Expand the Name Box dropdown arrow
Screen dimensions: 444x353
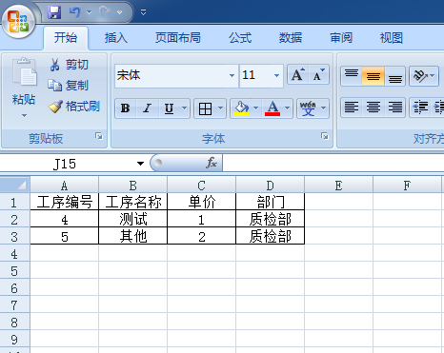click(x=140, y=164)
